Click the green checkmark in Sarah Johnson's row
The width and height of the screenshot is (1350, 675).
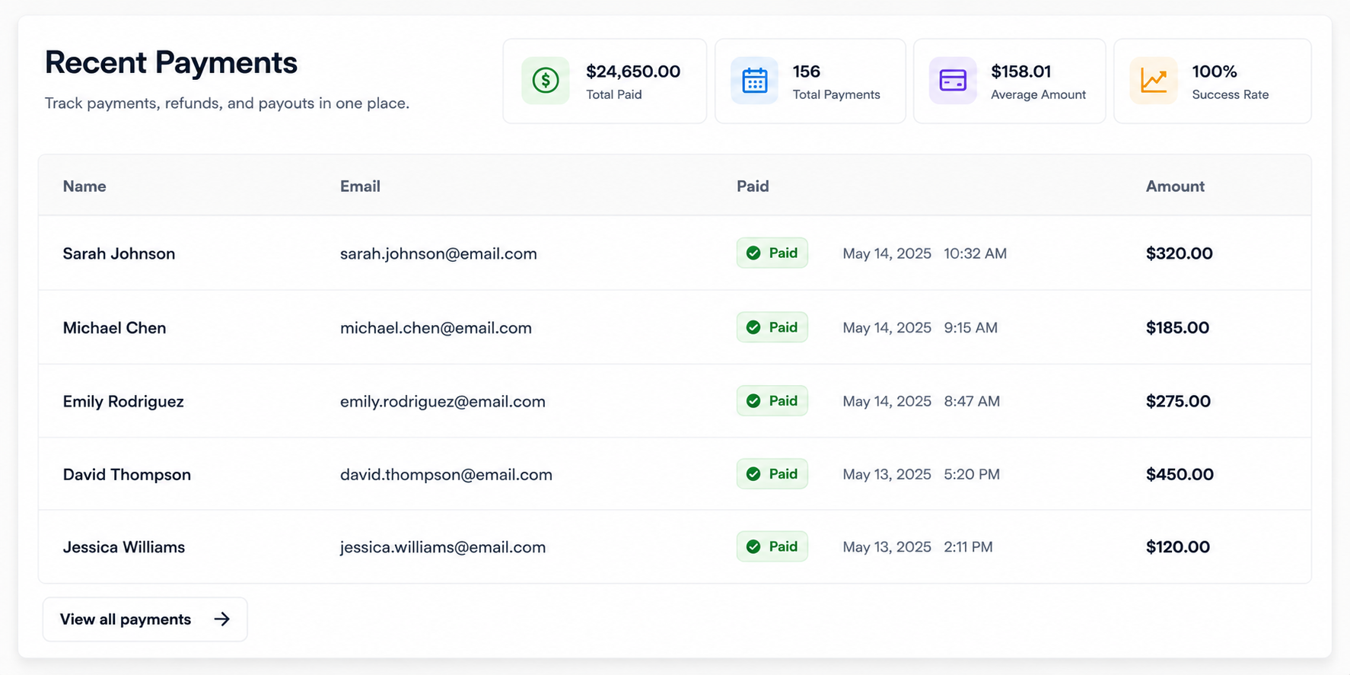tap(753, 253)
